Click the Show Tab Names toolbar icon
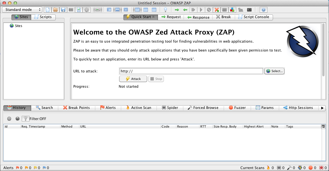The width and height of the screenshot is (329, 171). point(98,10)
